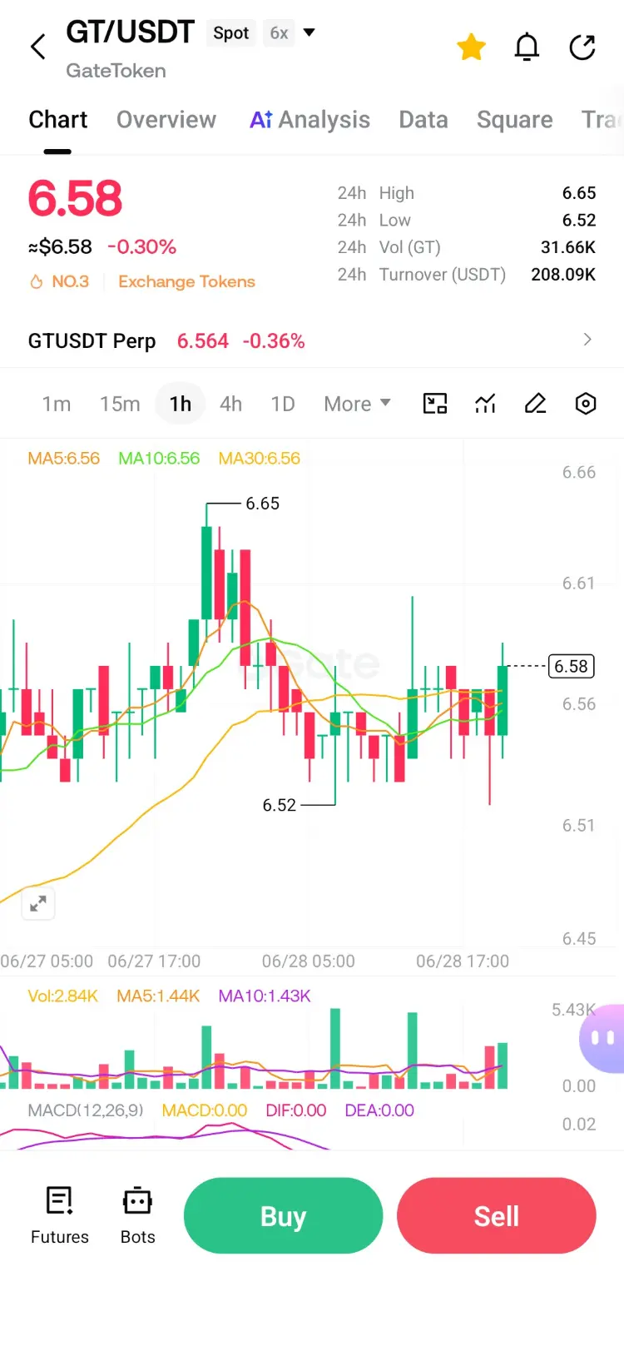This screenshot has height=1351, width=624.
Task: Open Futures from bottom bar
Action: [60, 1216]
